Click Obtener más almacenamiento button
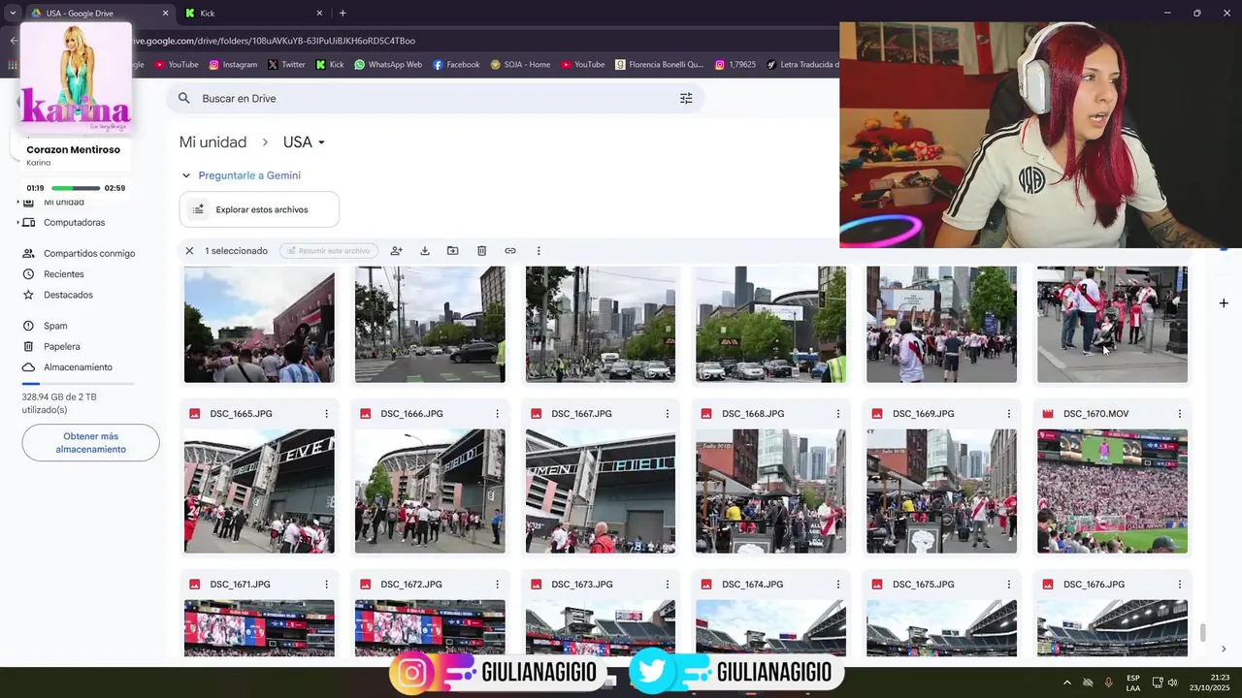Image resolution: width=1242 pixels, height=698 pixels. pyautogui.click(x=90, y=443)
